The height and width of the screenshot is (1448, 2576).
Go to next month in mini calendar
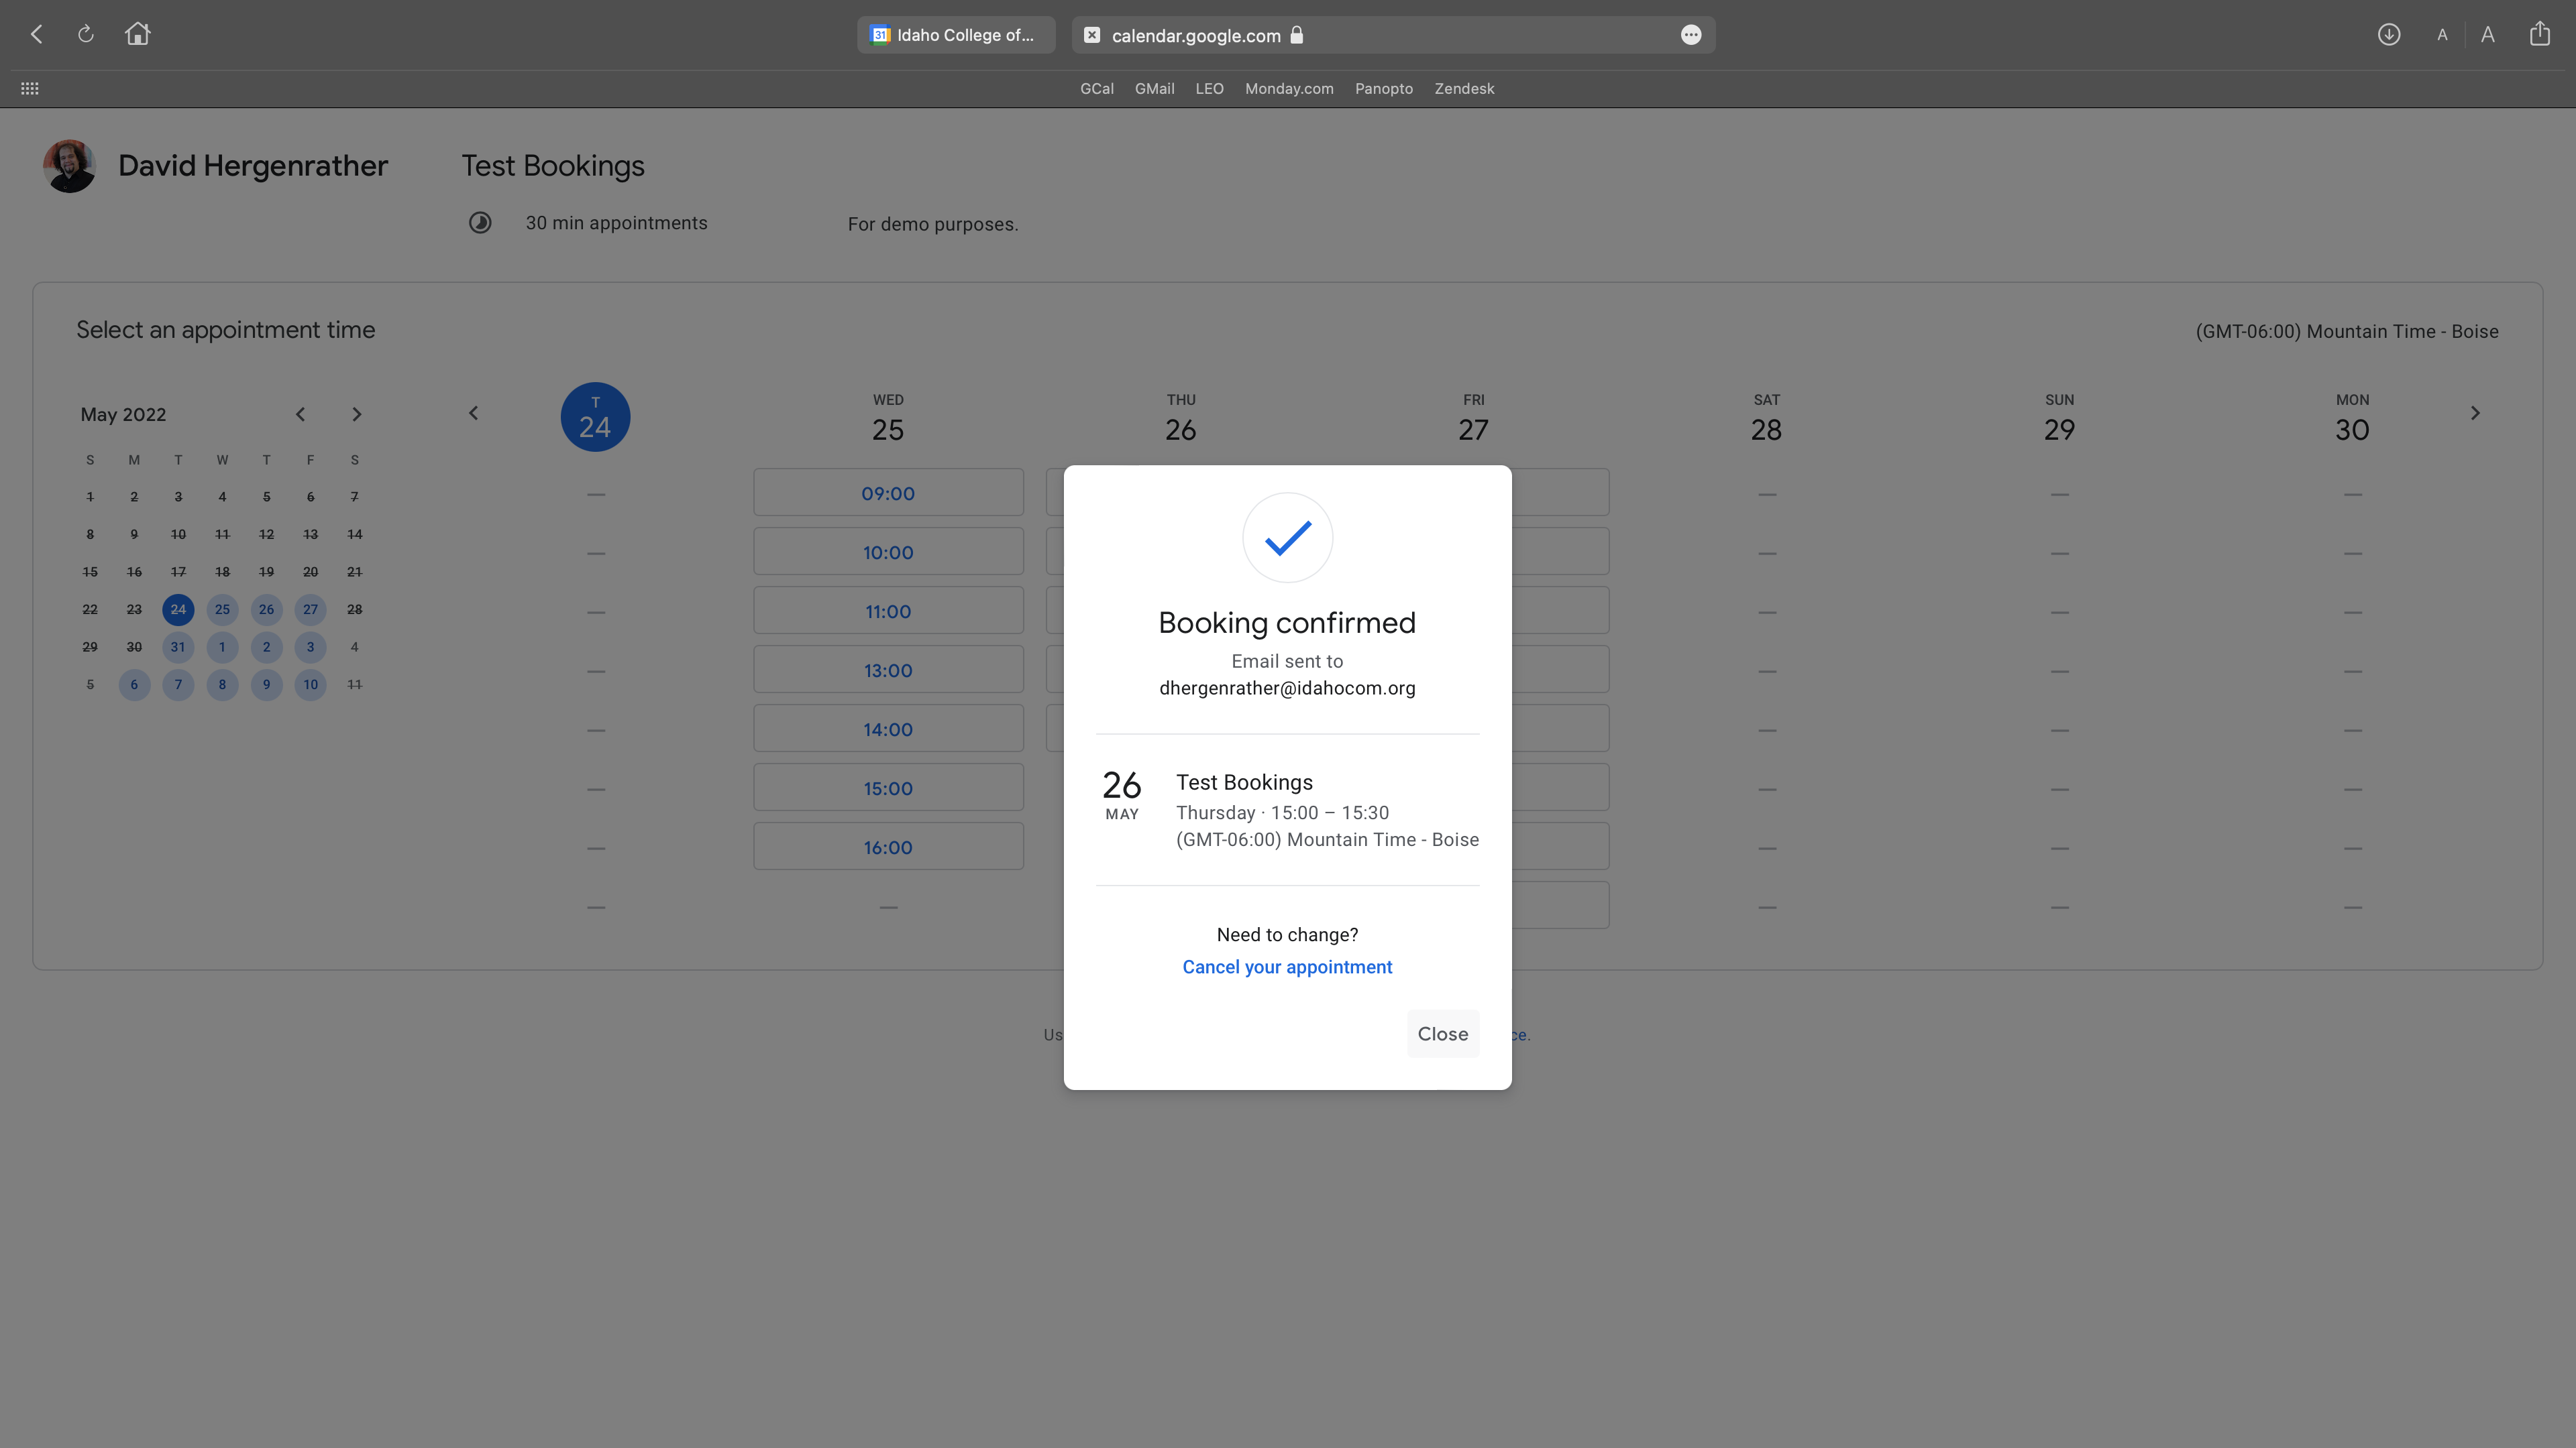click(356, 415)
